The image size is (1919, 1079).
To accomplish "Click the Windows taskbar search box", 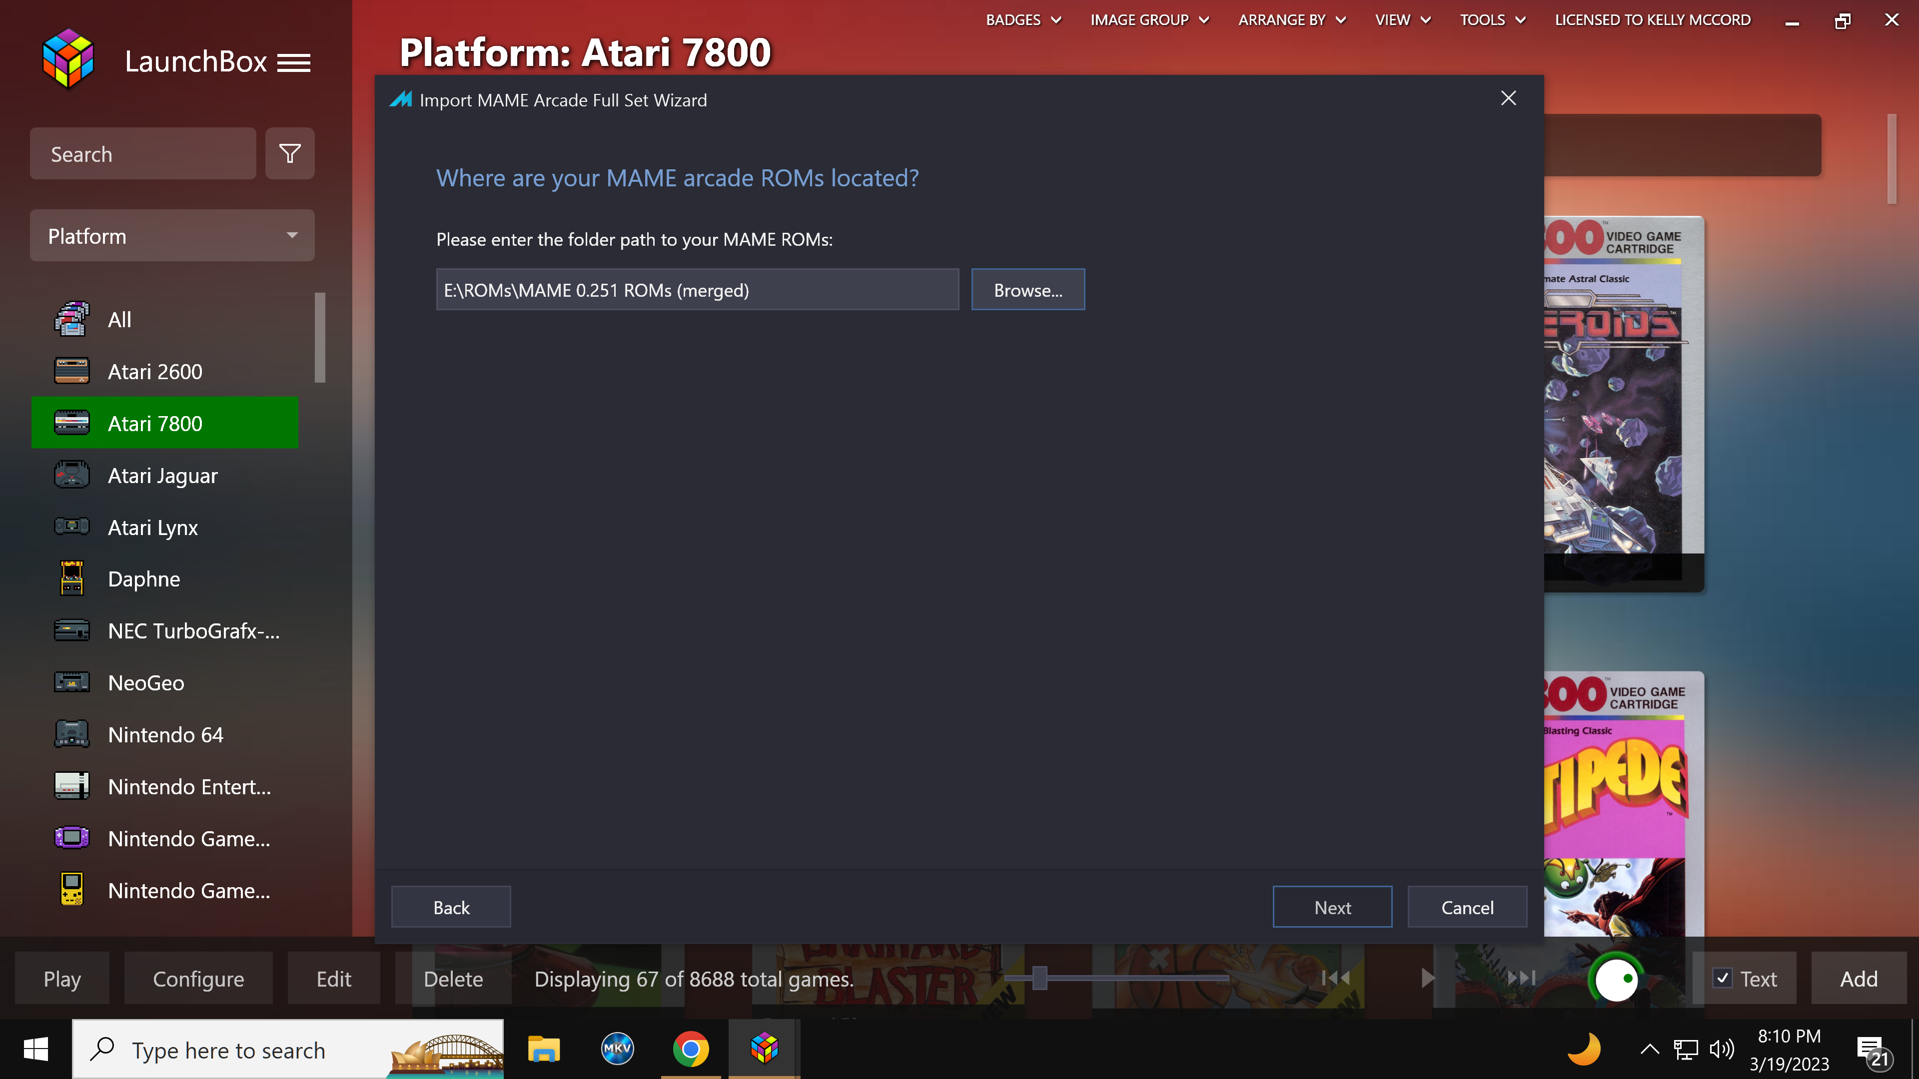I will (287, 1050).
